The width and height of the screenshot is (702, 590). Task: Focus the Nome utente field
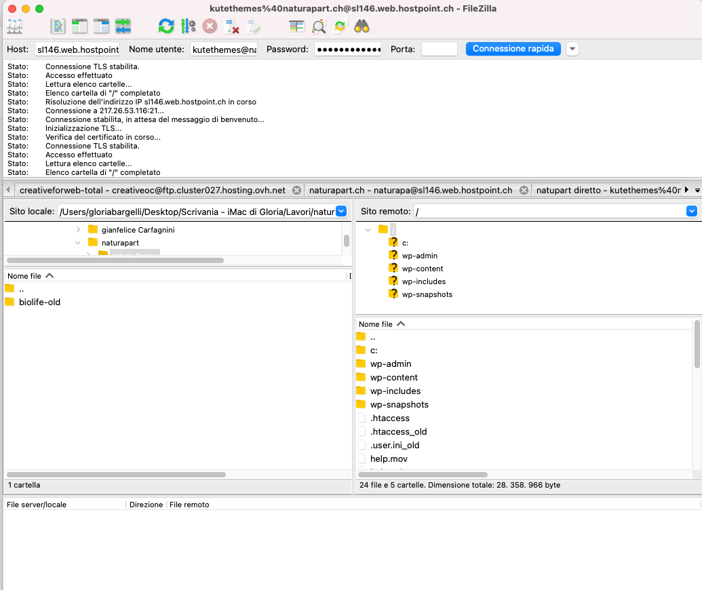tap(224, 50)
